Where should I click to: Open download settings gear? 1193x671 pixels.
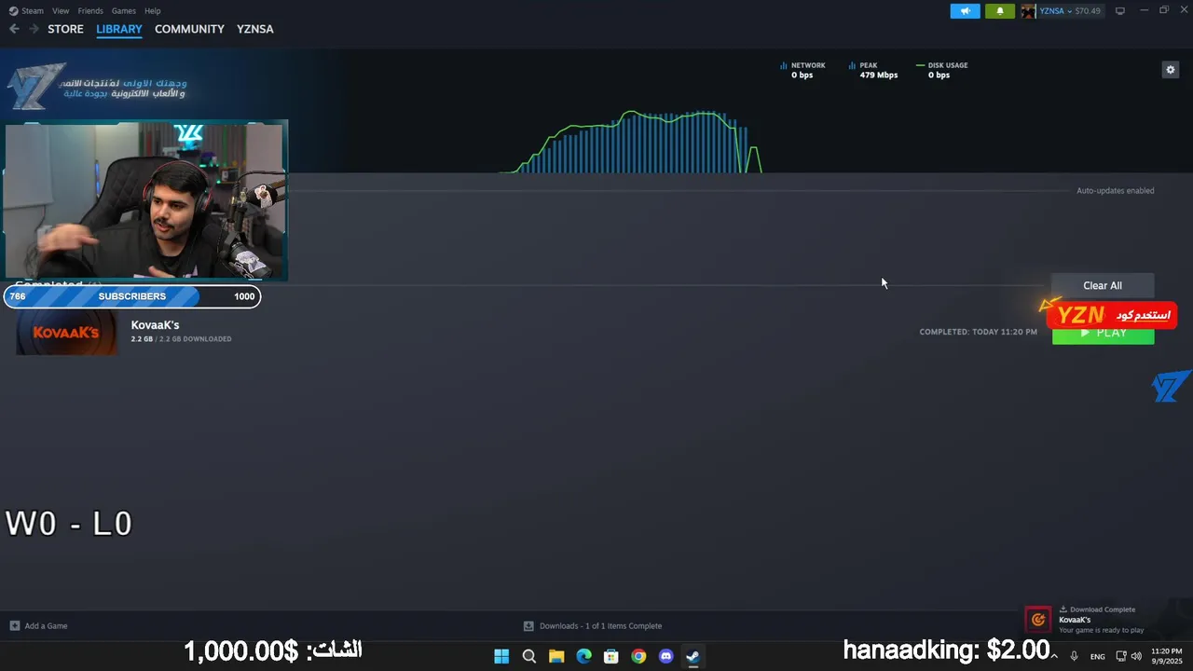1171,70
